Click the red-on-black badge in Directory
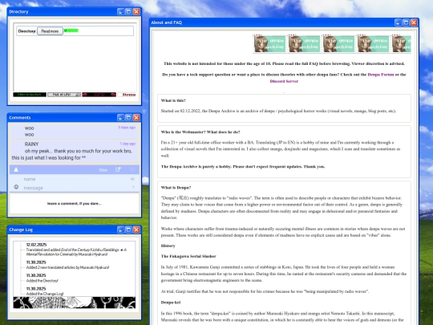 coord(99,95)
